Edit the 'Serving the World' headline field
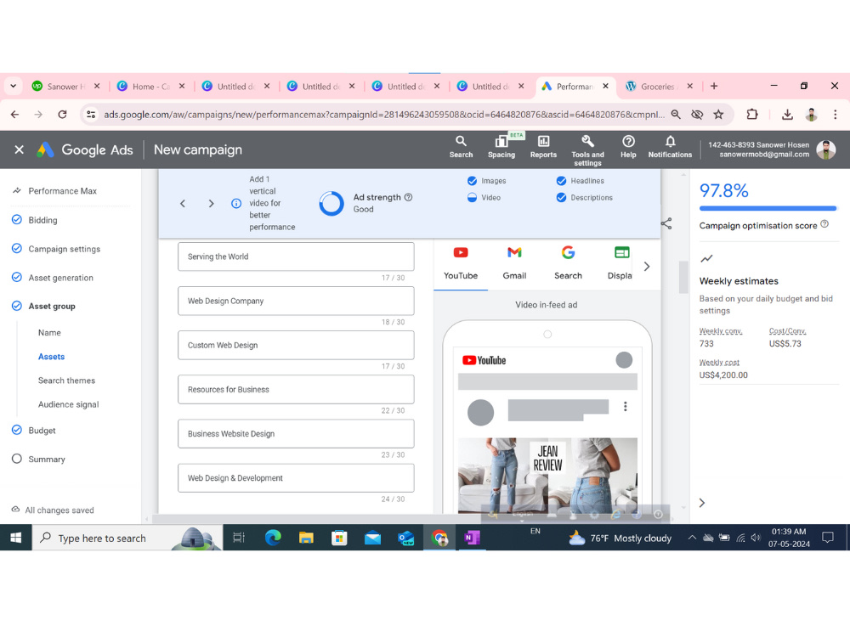Screen dimensions: 850x637 [x=296, y=256]
